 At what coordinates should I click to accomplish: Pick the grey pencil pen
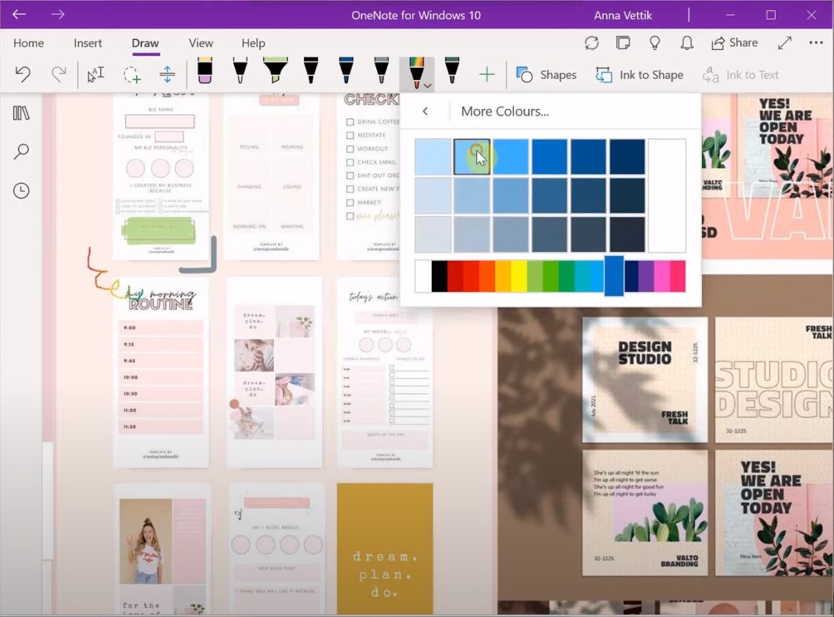[x=380, y=71]
